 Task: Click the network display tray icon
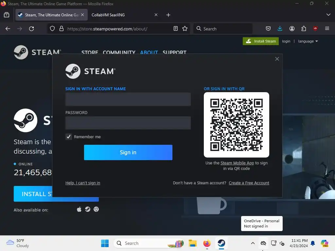[x=274, y=243]
